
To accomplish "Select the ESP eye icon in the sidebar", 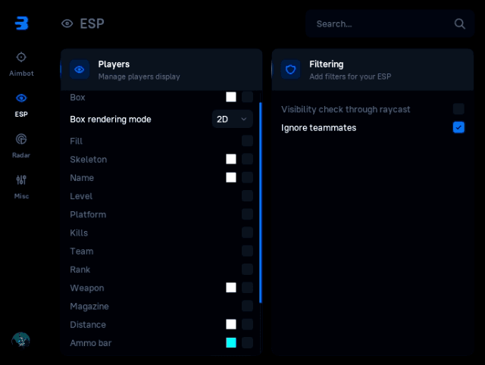I will tap(21, 98).
